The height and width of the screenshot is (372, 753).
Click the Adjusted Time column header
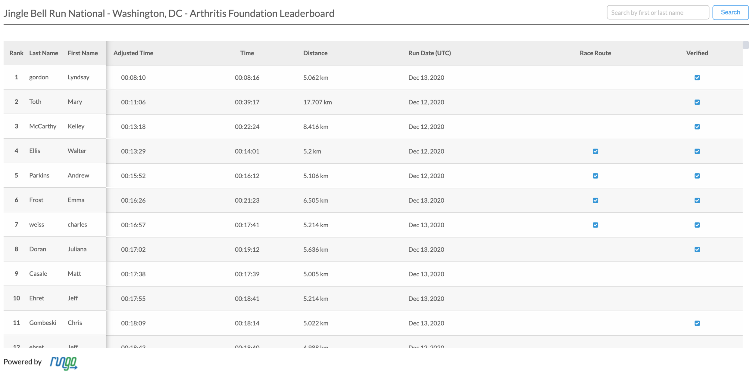coord(133,53)
